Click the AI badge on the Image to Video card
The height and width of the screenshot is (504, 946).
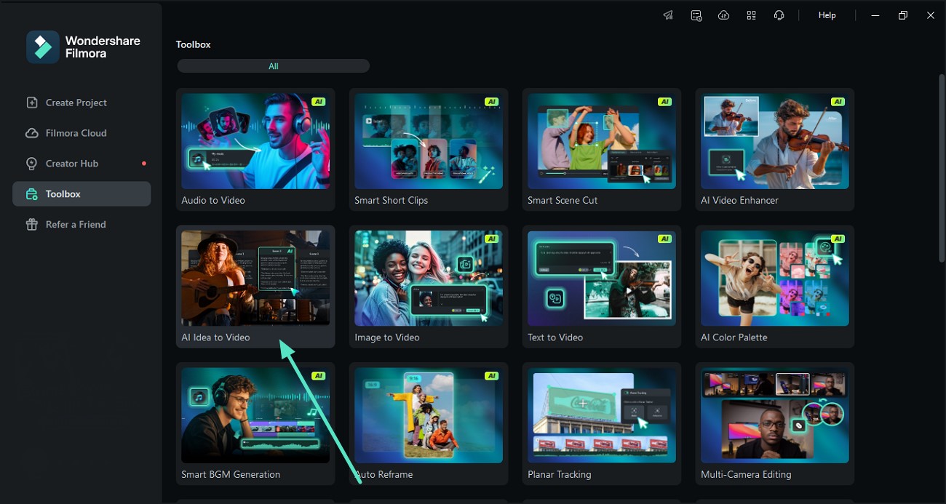click(x=491, y=239)
